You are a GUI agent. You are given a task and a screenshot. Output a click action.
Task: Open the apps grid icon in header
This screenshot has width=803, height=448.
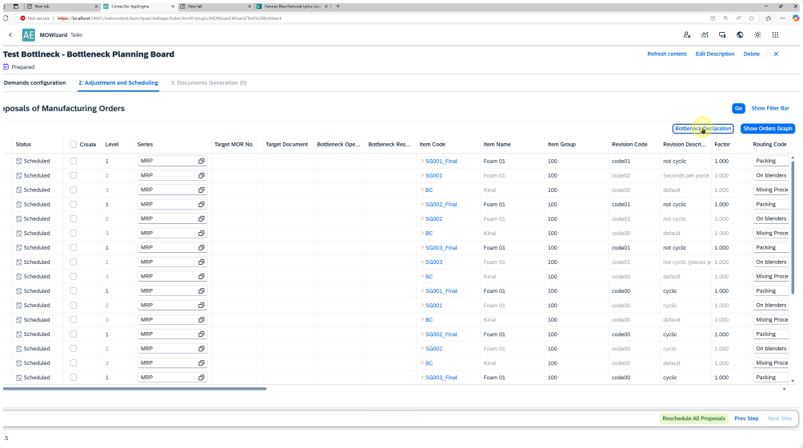tap(775, 34)
